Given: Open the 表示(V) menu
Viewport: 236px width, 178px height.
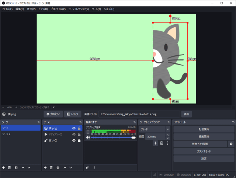Looking at the screenshot, I should [x=31, y=9].
